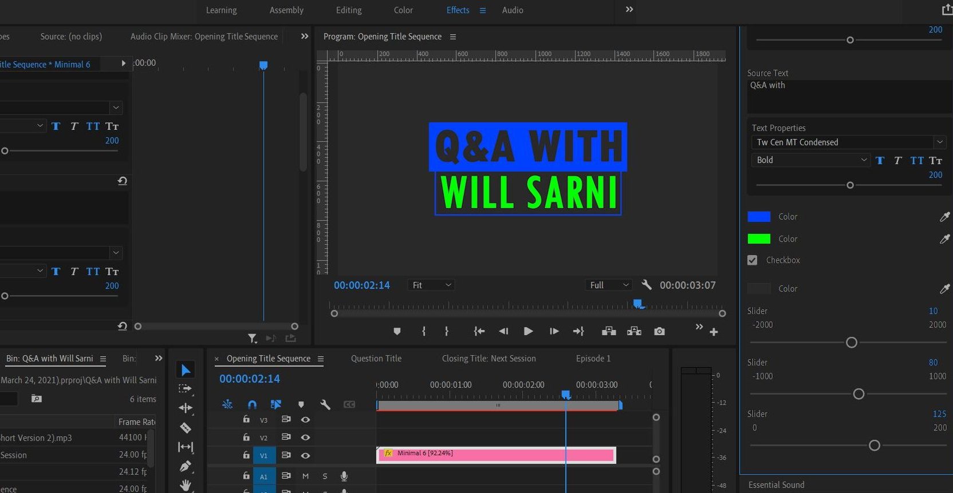Toggle V2 track lock
953x493 pixels.
click(x=246, y=437)
